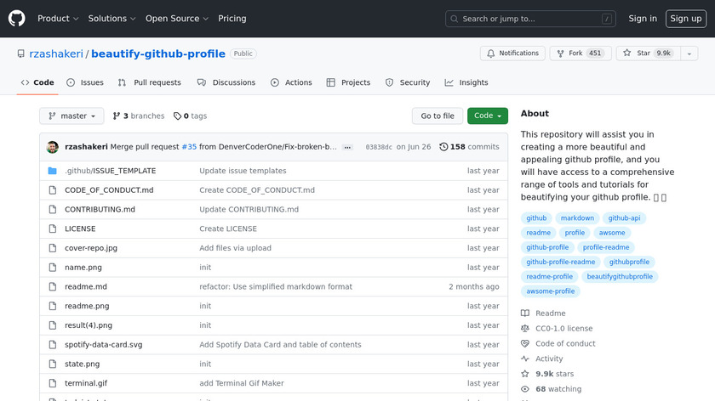Screen dimensions: 715x401
Task: Click the Activity pulse icon
Action: click(x=525, y=359)
